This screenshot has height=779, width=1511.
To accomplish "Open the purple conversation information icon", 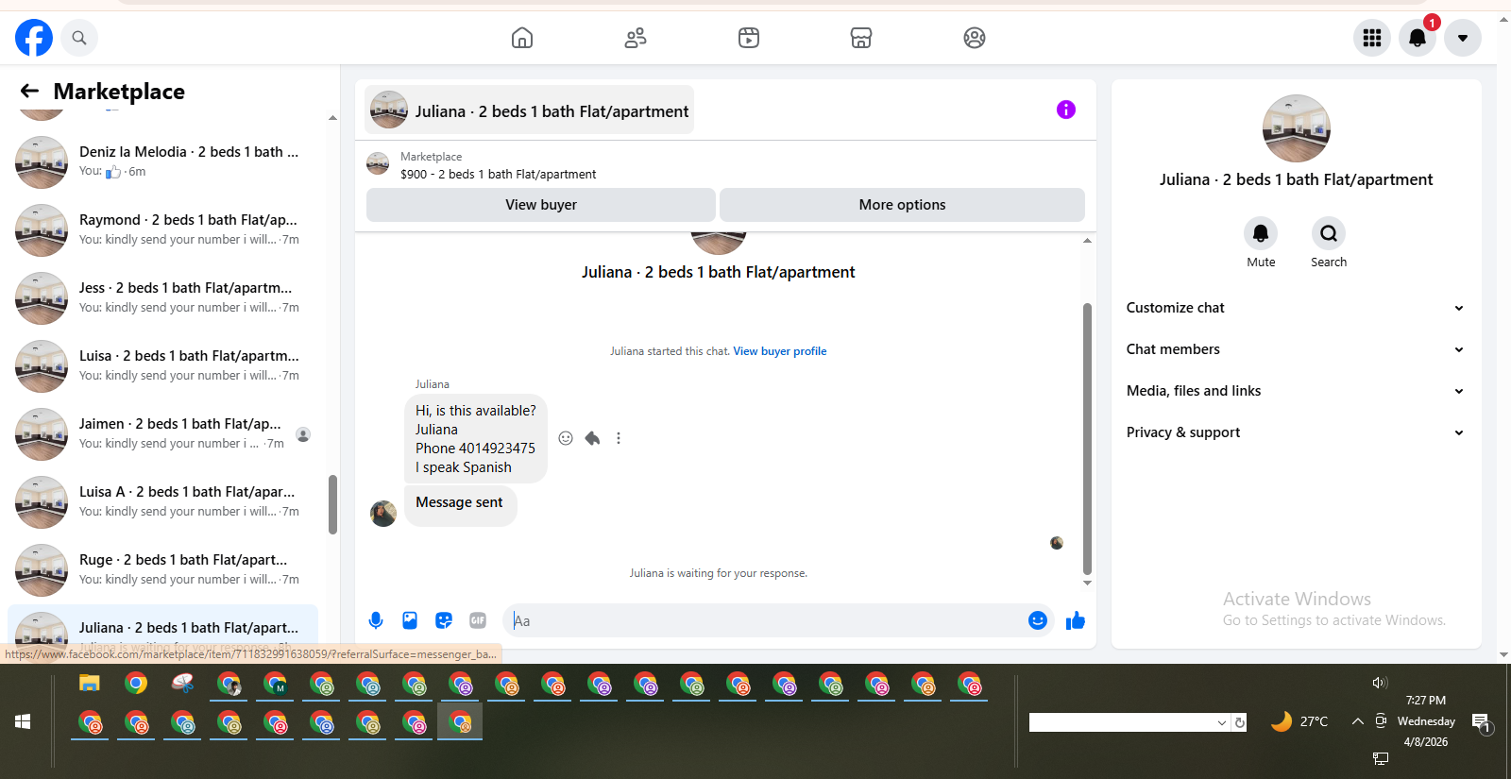I will [1066, 110].
